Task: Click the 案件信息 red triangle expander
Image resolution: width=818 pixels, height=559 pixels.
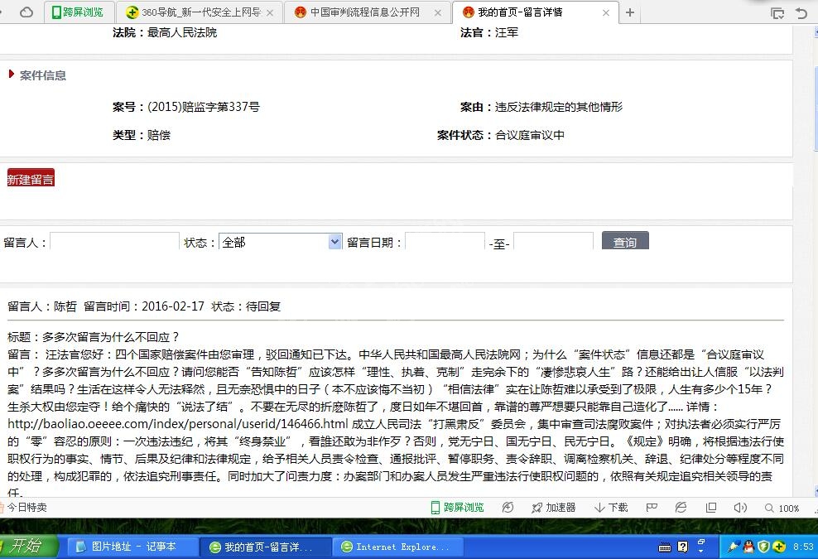Action: coord(11,74)
